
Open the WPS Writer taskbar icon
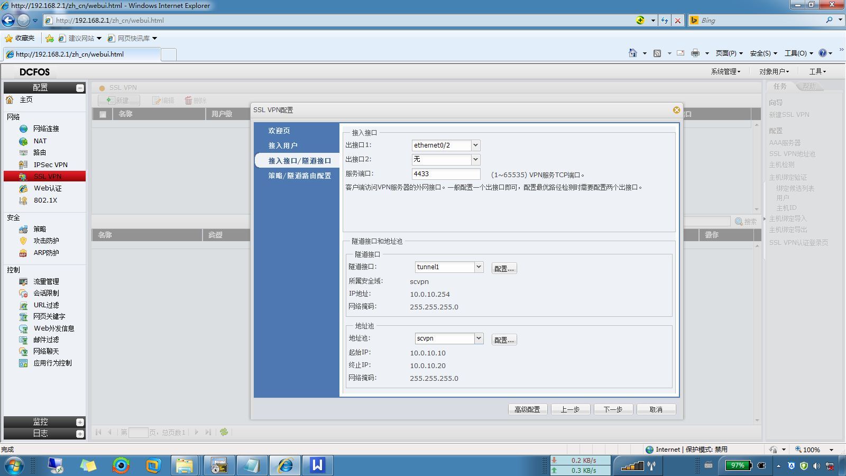[x=317, y=465]
